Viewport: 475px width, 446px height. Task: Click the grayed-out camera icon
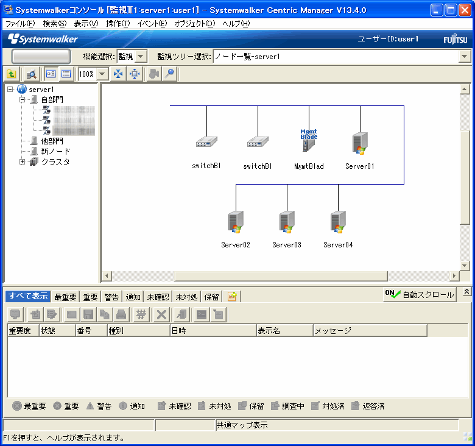coord(154,74)
